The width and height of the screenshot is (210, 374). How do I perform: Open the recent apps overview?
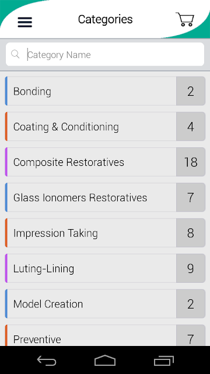[x=163, y=361]
